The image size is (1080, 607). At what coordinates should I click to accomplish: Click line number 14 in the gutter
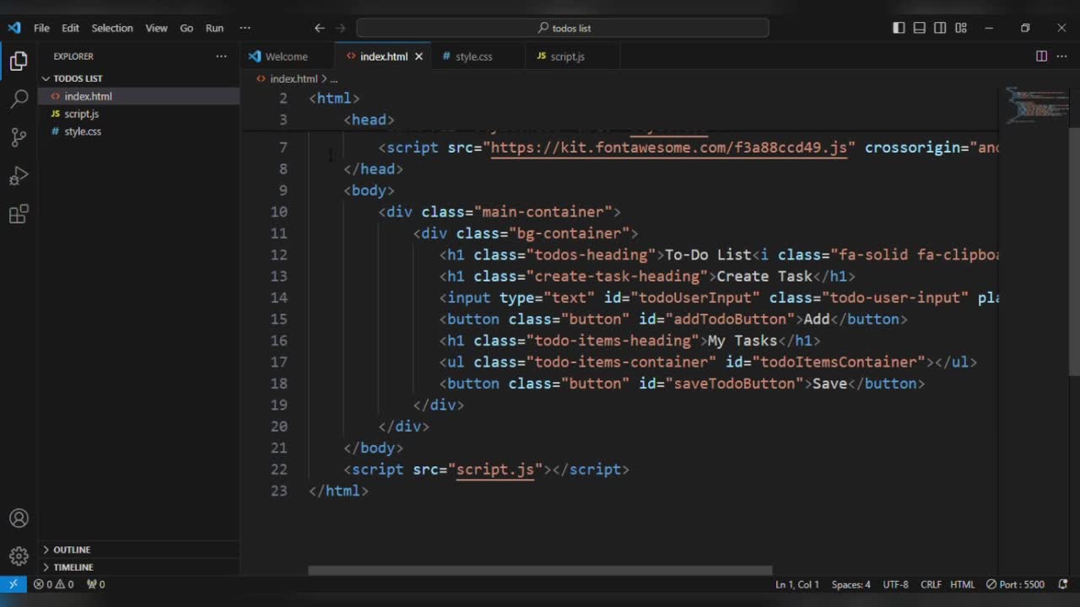tap(278, 298)
